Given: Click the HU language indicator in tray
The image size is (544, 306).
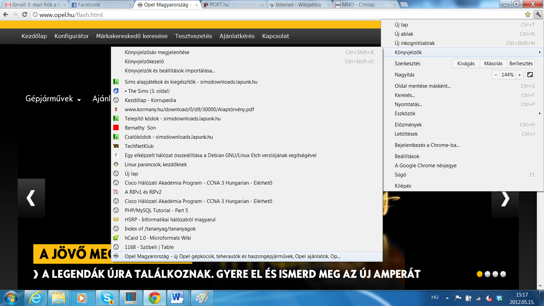Looking at the screenshot, I should click(435, 297).
